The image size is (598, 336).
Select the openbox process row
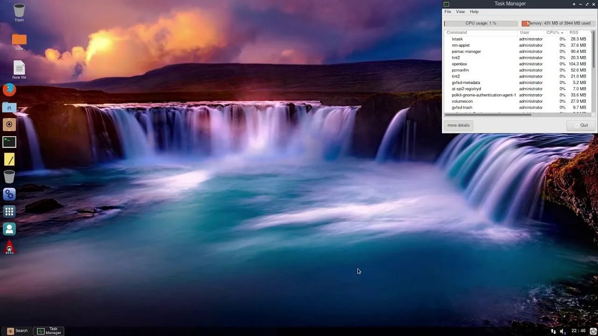coord(459,64)
